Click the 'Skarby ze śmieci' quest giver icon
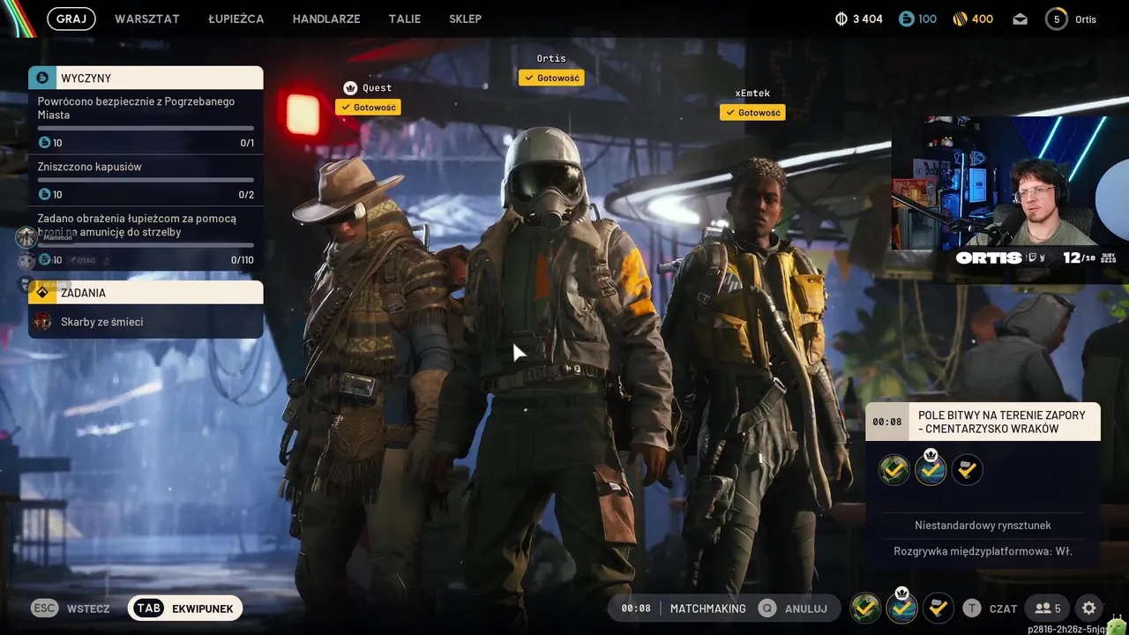1129x635 pixels. (x=42, y=322)
